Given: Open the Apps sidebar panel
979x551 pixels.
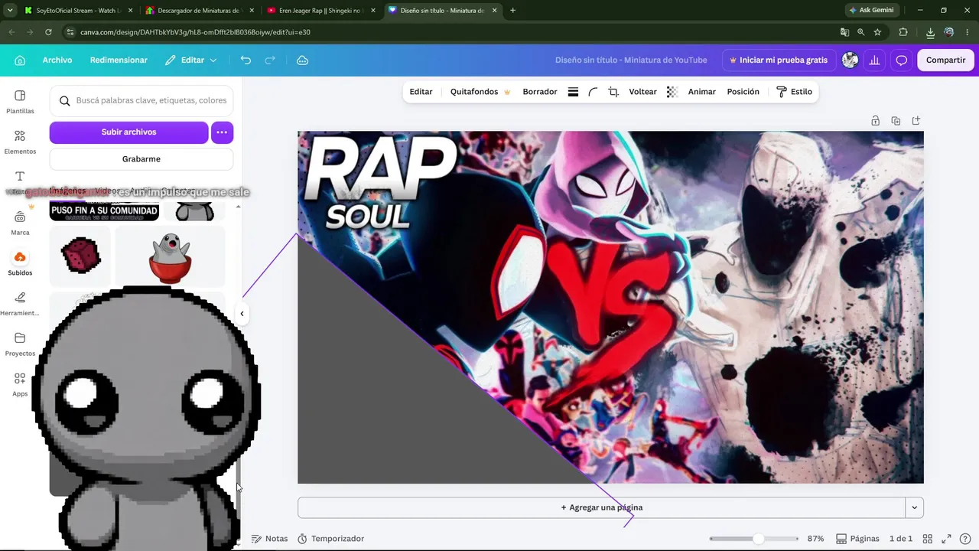Looking at the screenshot, I should [20, 385].
